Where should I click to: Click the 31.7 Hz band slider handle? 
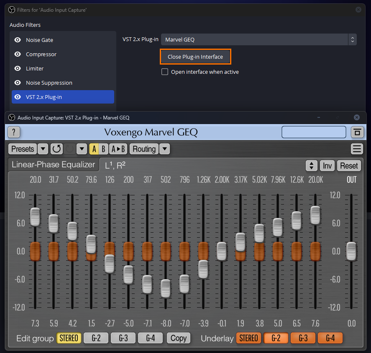tap(54, 223)
